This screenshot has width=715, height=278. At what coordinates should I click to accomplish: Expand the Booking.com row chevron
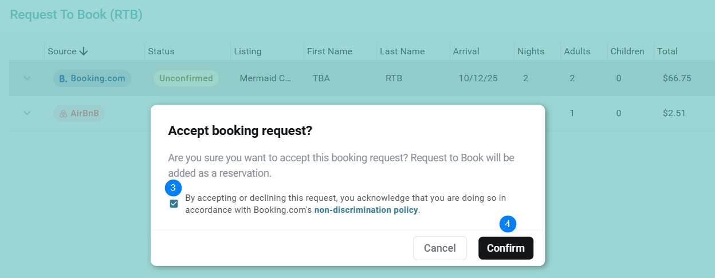[x=27, y=78]
